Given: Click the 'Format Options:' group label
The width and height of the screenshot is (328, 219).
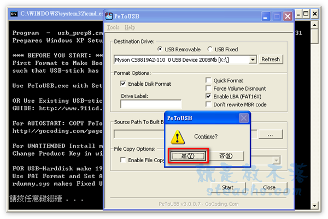Looking at the screenshot, I should [132, 73].
